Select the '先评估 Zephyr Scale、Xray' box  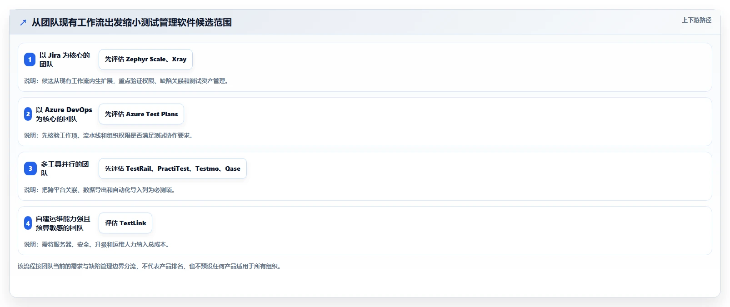pos(145,59)
